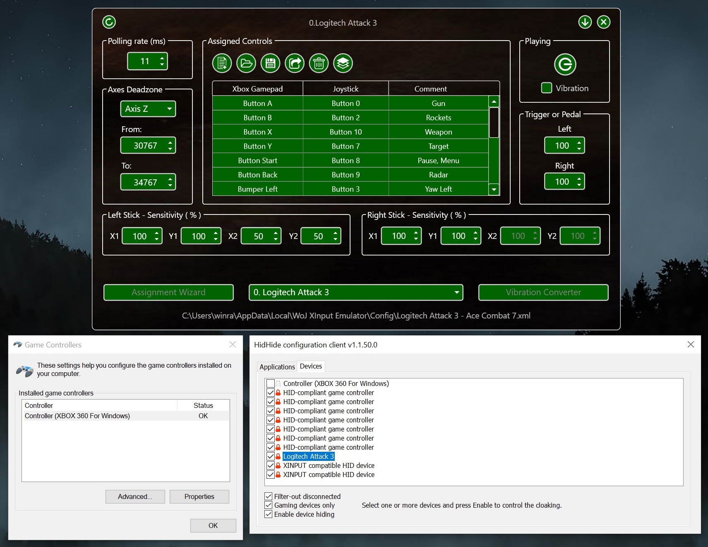Uncheck the last XINPUT compatible HID device
This screenshot has width=708, height=547.
271,475
